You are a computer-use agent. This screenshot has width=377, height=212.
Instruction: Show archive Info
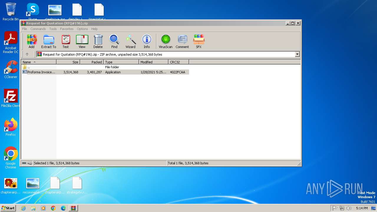point(147,41)
